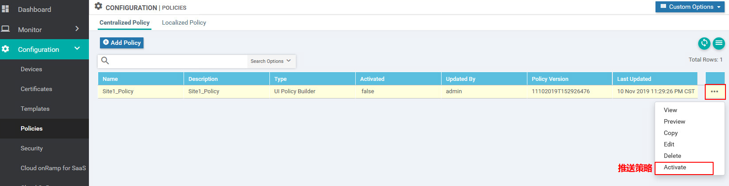Open Templates in the sidebar
This screenshot has width=729, height=186.
coord(35,109)
